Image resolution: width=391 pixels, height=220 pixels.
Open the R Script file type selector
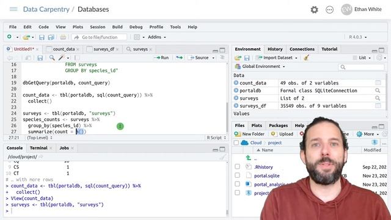(x=216, y=137)
